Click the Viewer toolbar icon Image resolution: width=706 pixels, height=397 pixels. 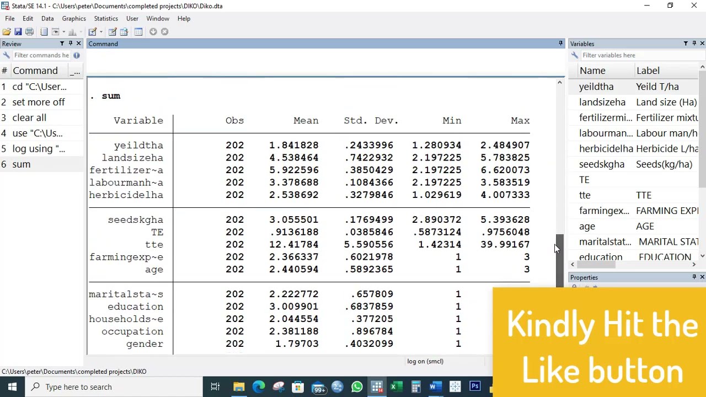point(55,31)
